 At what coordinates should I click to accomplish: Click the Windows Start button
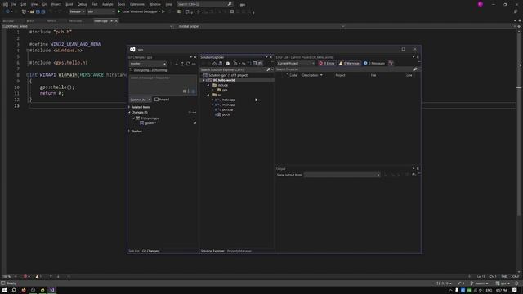click(4, 291)
